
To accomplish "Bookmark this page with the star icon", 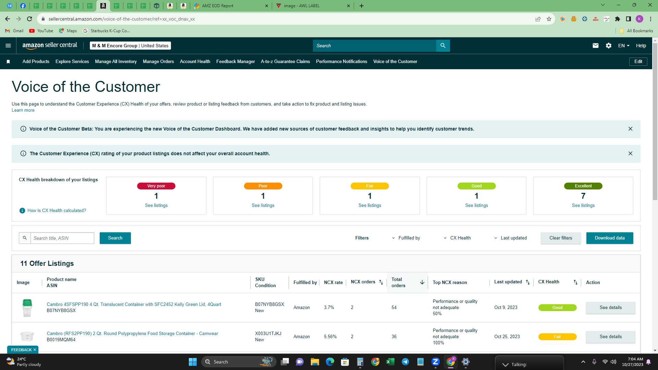I will point(549,19).
